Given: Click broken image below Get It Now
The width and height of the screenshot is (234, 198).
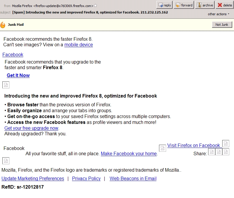Looking at the screenshot, I should 6,85.
